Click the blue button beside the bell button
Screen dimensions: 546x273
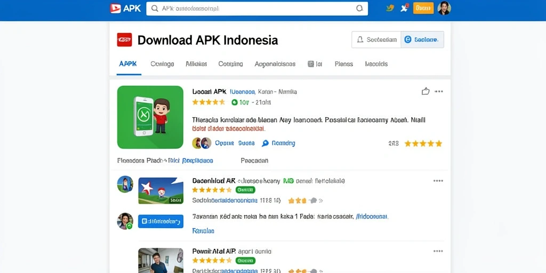(422, 39)
